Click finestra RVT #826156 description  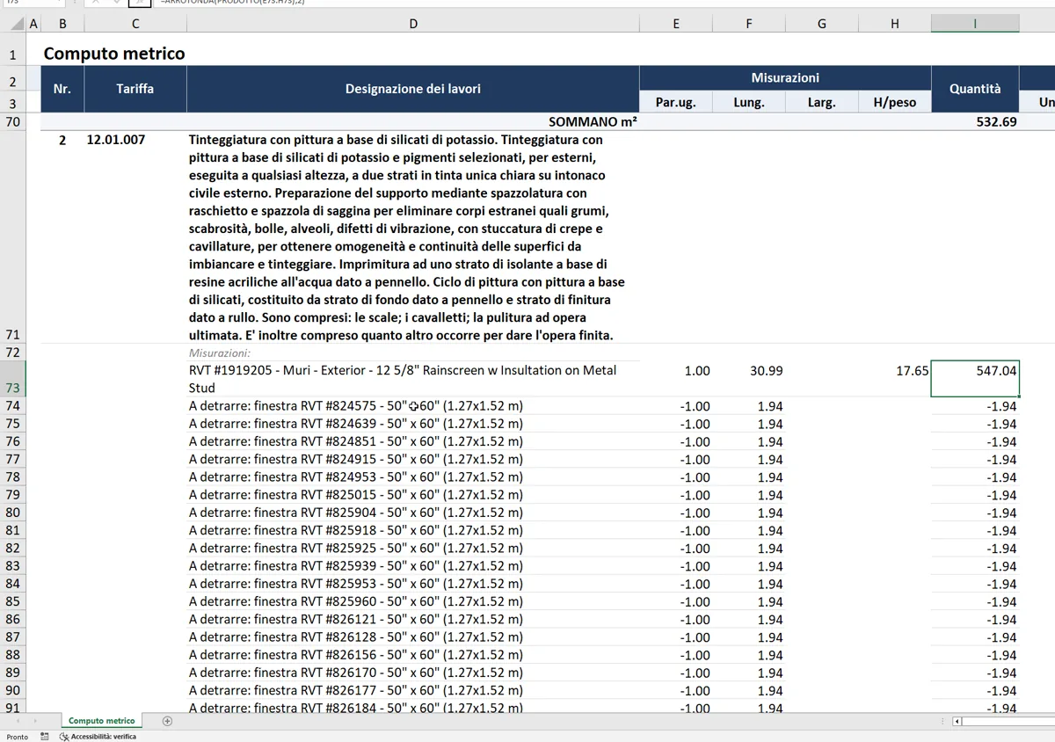point(356,655)
